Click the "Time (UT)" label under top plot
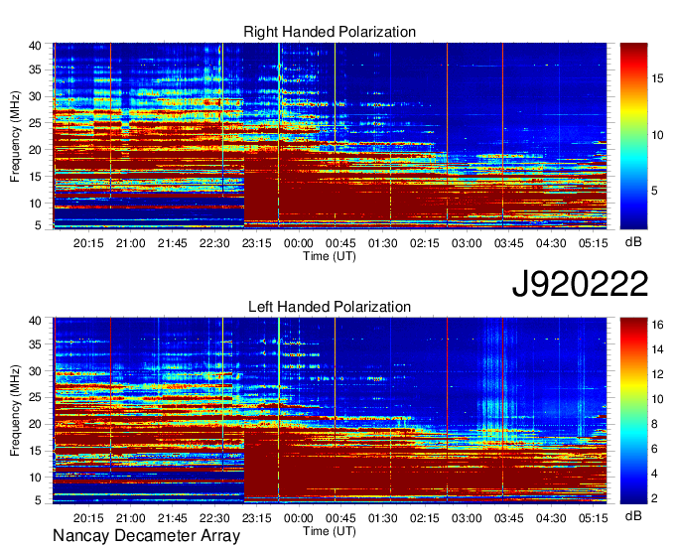 [330, 256]
